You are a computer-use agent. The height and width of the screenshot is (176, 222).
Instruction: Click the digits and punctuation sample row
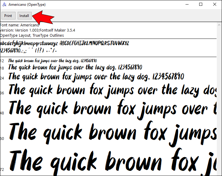(29, 50)
